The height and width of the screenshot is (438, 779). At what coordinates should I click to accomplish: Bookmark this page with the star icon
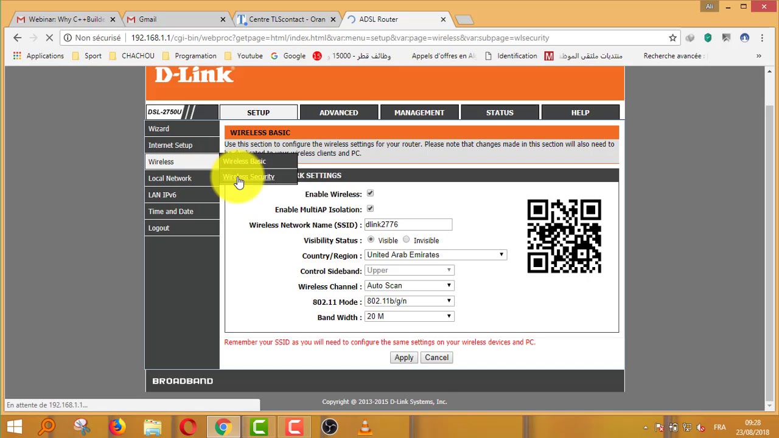click(672, 38)
